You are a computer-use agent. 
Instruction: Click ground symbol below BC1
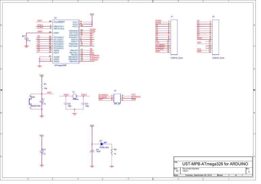tap(26, 47)
